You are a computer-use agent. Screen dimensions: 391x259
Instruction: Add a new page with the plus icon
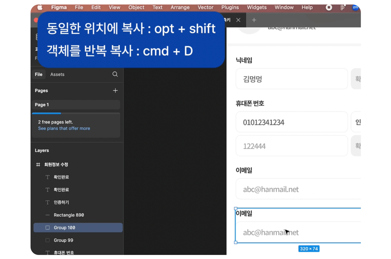pos(115,90)
